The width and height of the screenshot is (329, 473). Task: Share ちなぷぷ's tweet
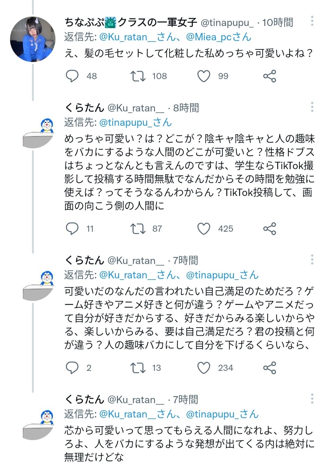pyautogui.click(x=270, y=76)
